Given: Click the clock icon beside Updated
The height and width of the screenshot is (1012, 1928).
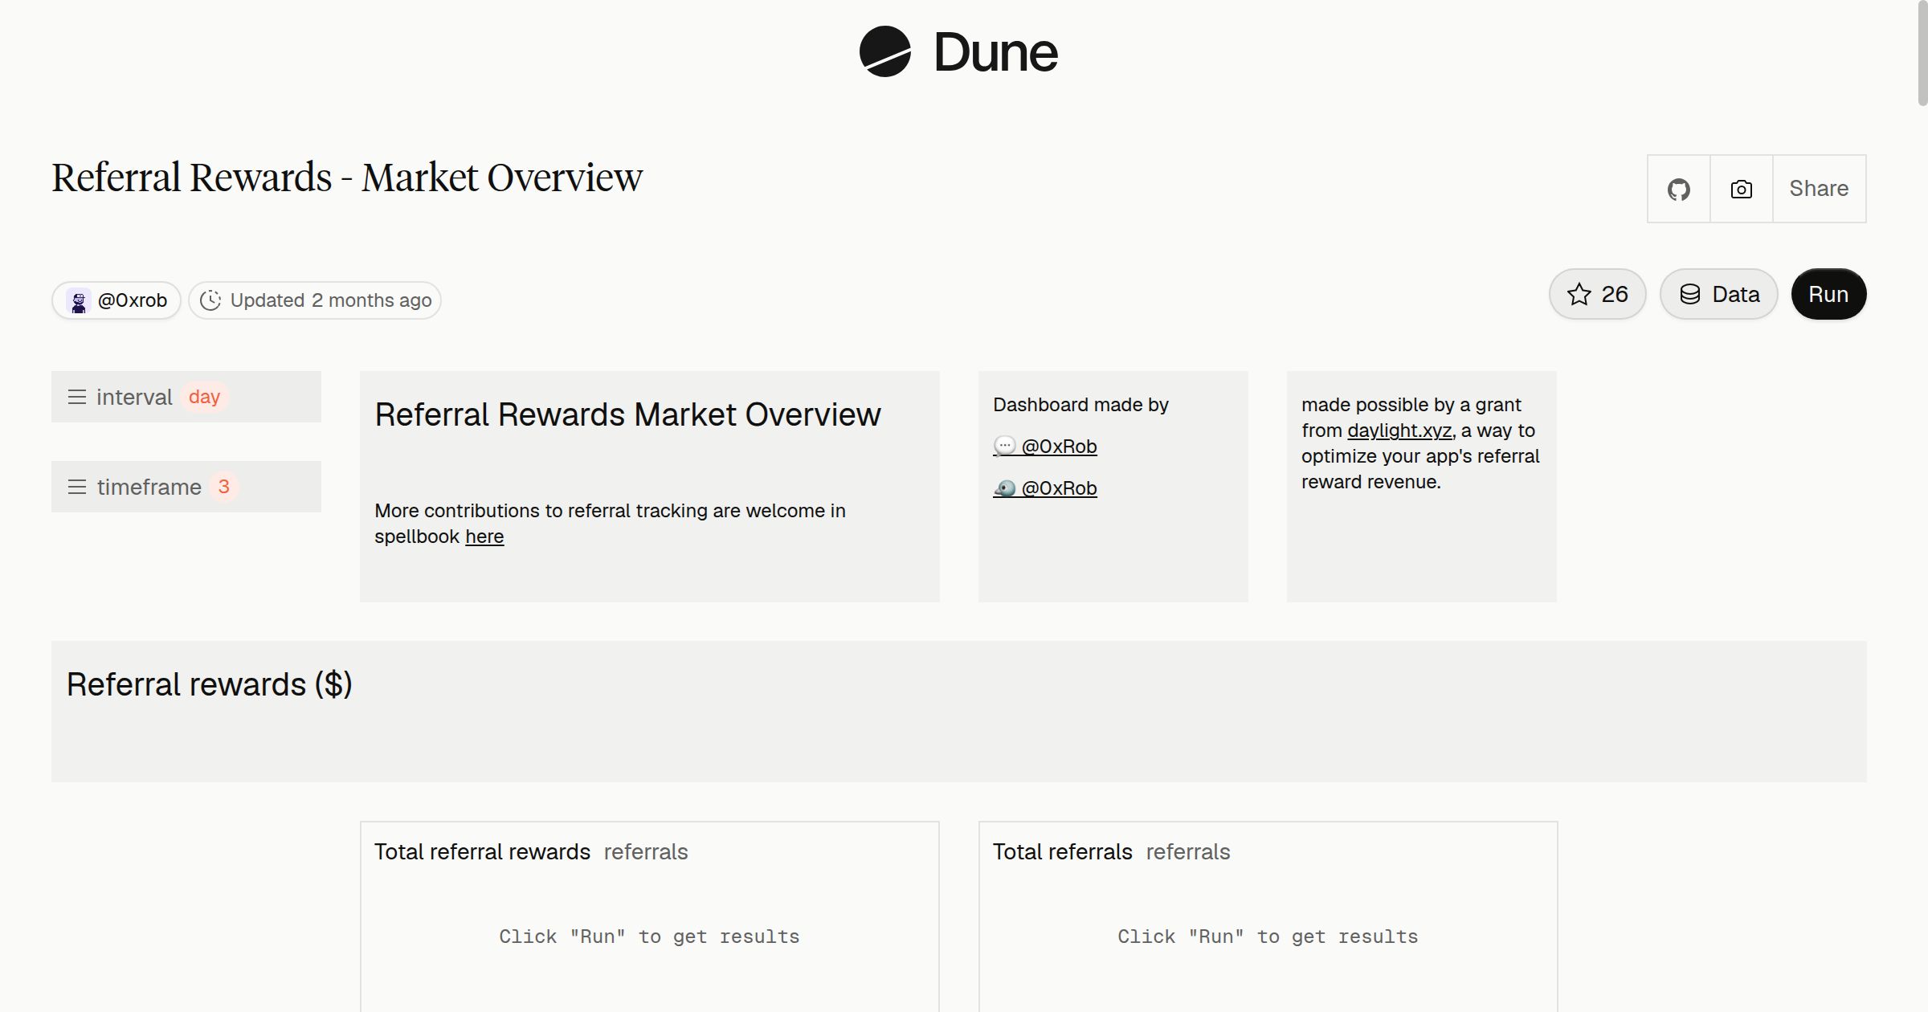Looking at the screenshot, I should click(210, 300).
